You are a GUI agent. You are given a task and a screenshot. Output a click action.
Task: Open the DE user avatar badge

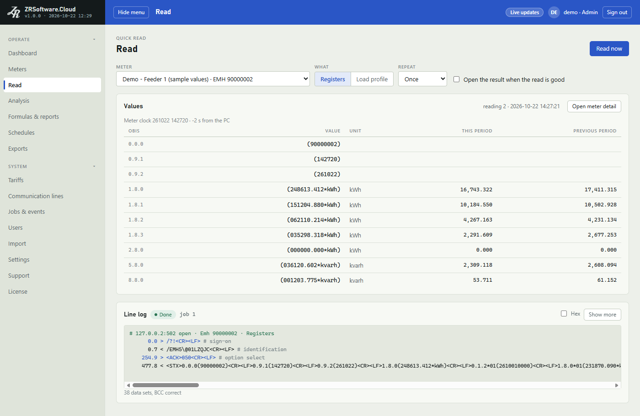(x=554, y=12)
